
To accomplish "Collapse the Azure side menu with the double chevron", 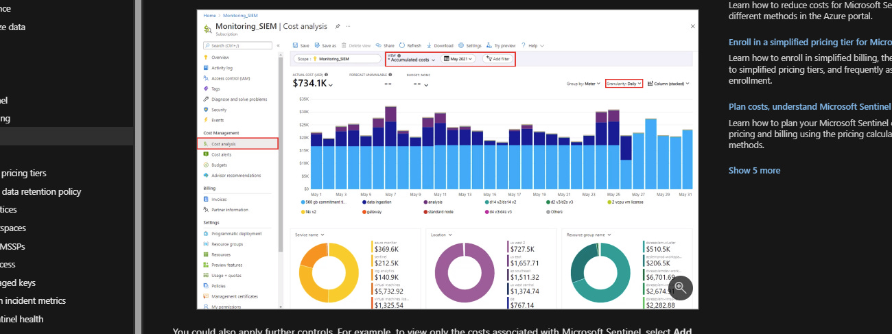I will point(279,45).
